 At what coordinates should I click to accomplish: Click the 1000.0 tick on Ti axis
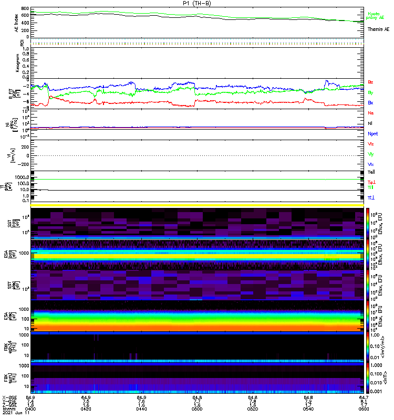22,177
